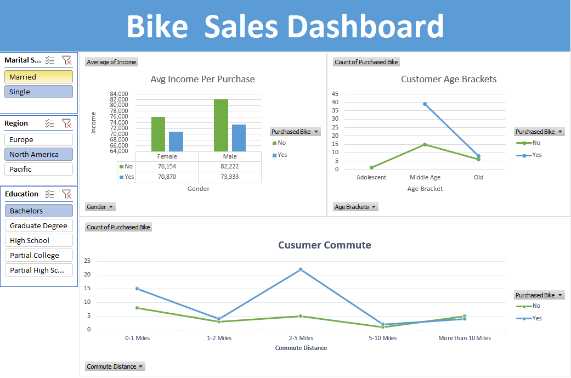Select the Single marital status option
The image size is (571, 378).
tap(38, 92)
